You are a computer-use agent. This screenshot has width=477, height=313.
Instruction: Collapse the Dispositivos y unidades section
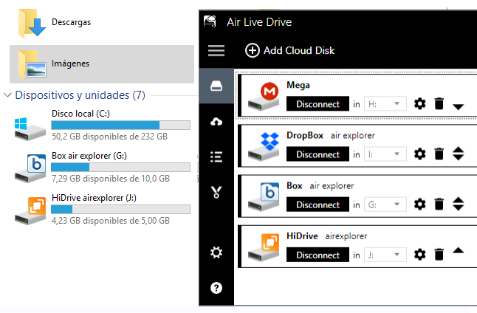(7, 95)
